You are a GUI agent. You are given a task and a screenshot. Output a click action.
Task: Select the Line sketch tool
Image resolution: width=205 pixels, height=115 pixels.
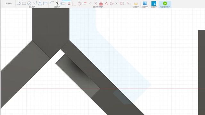(x=19, y=4)
